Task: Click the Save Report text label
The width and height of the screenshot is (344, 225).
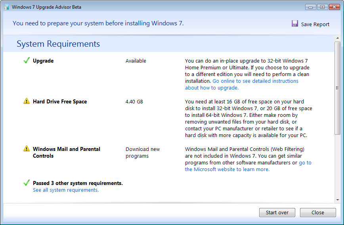Action: tap(315, 25)
